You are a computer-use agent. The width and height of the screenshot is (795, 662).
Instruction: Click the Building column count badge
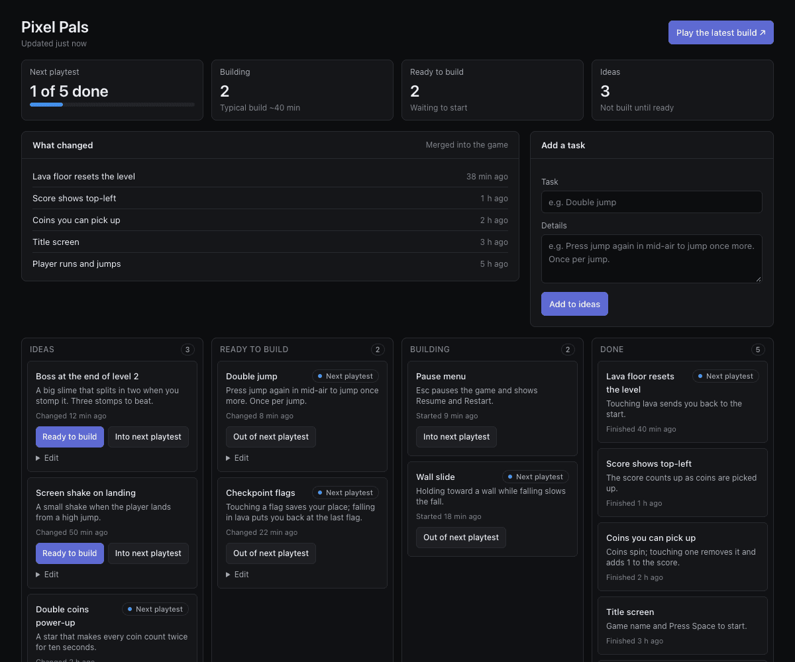(568, 350)
